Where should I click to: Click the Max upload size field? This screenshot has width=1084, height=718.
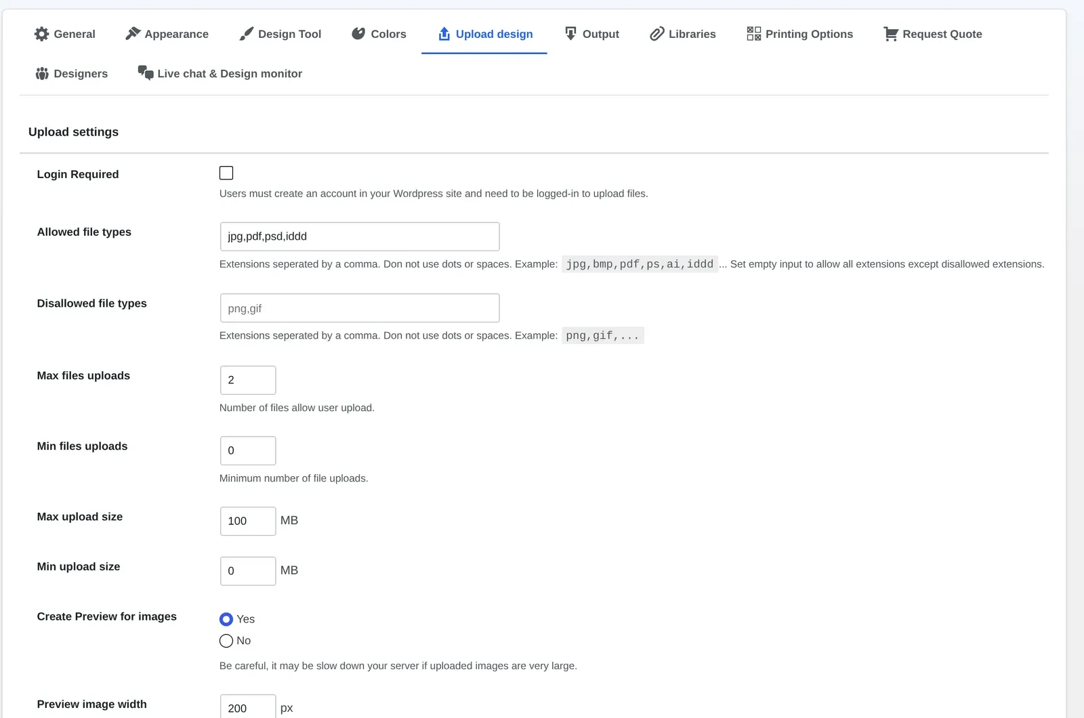[x=248, y=521]
